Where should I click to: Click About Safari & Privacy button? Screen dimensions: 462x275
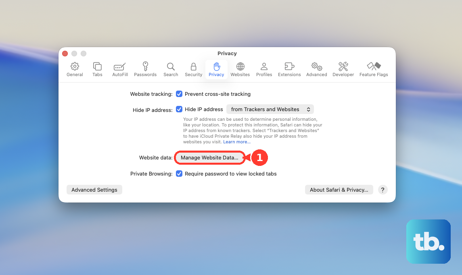tap(339, 190)
